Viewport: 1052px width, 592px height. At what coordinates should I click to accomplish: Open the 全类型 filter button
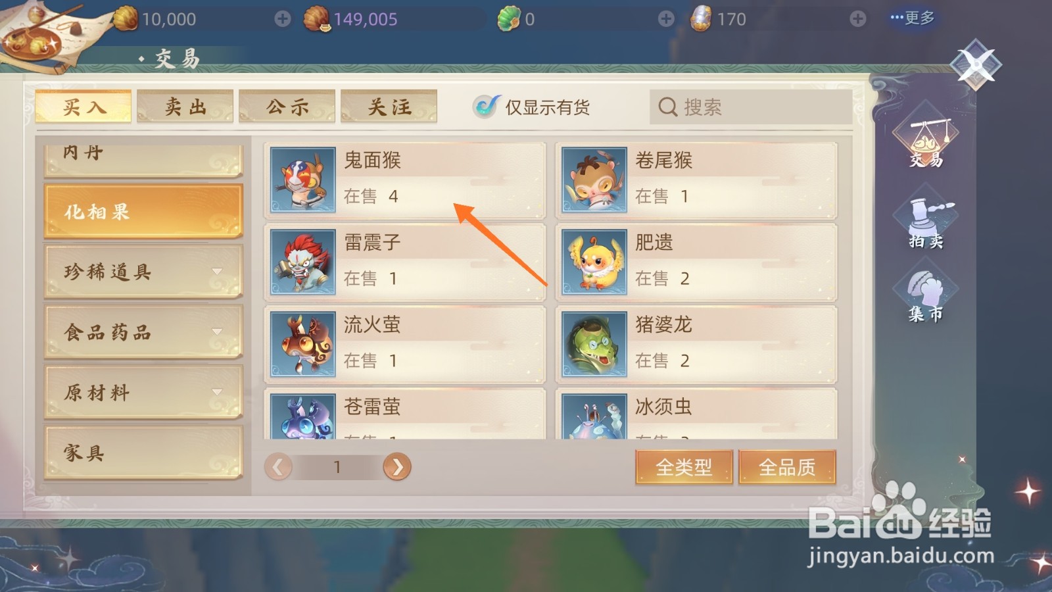pyautogui.click(x=684, y=467)
